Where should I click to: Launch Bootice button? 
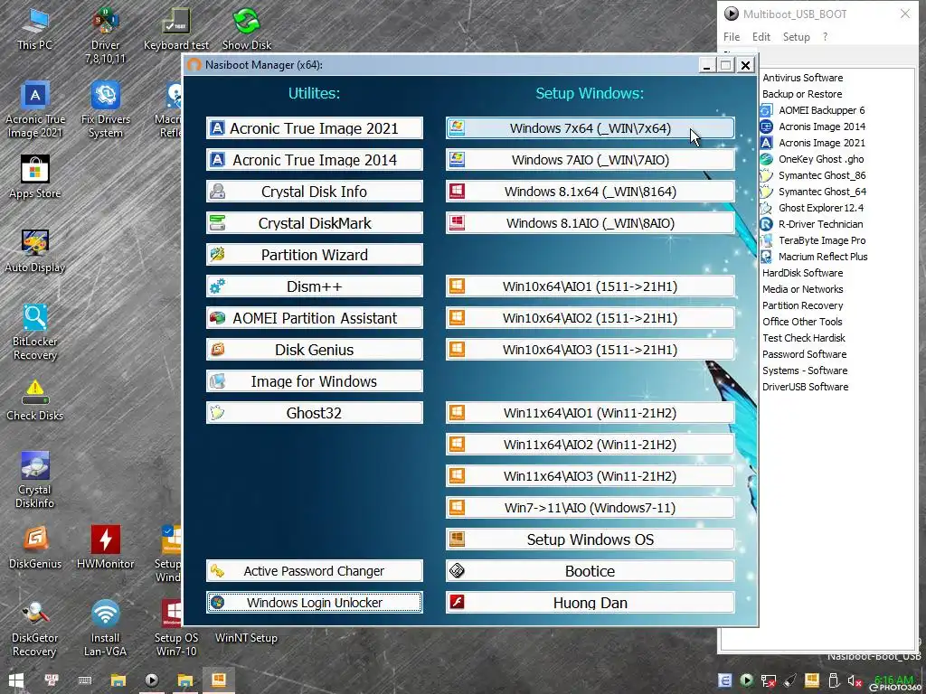pos(590,571)
